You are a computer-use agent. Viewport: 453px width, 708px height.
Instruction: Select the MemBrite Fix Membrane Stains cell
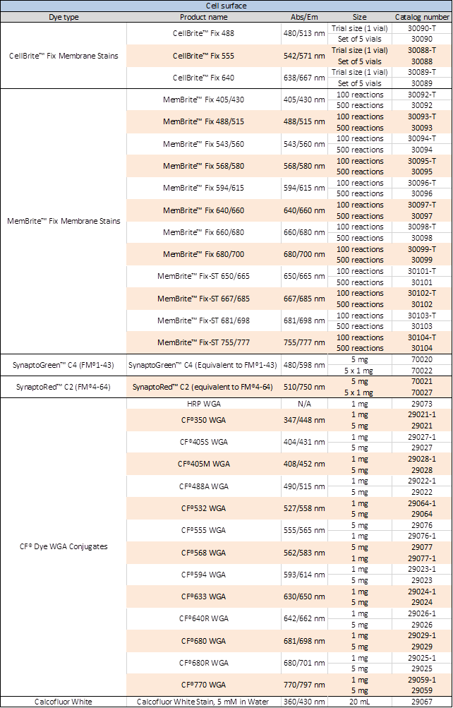pos(64,221)
